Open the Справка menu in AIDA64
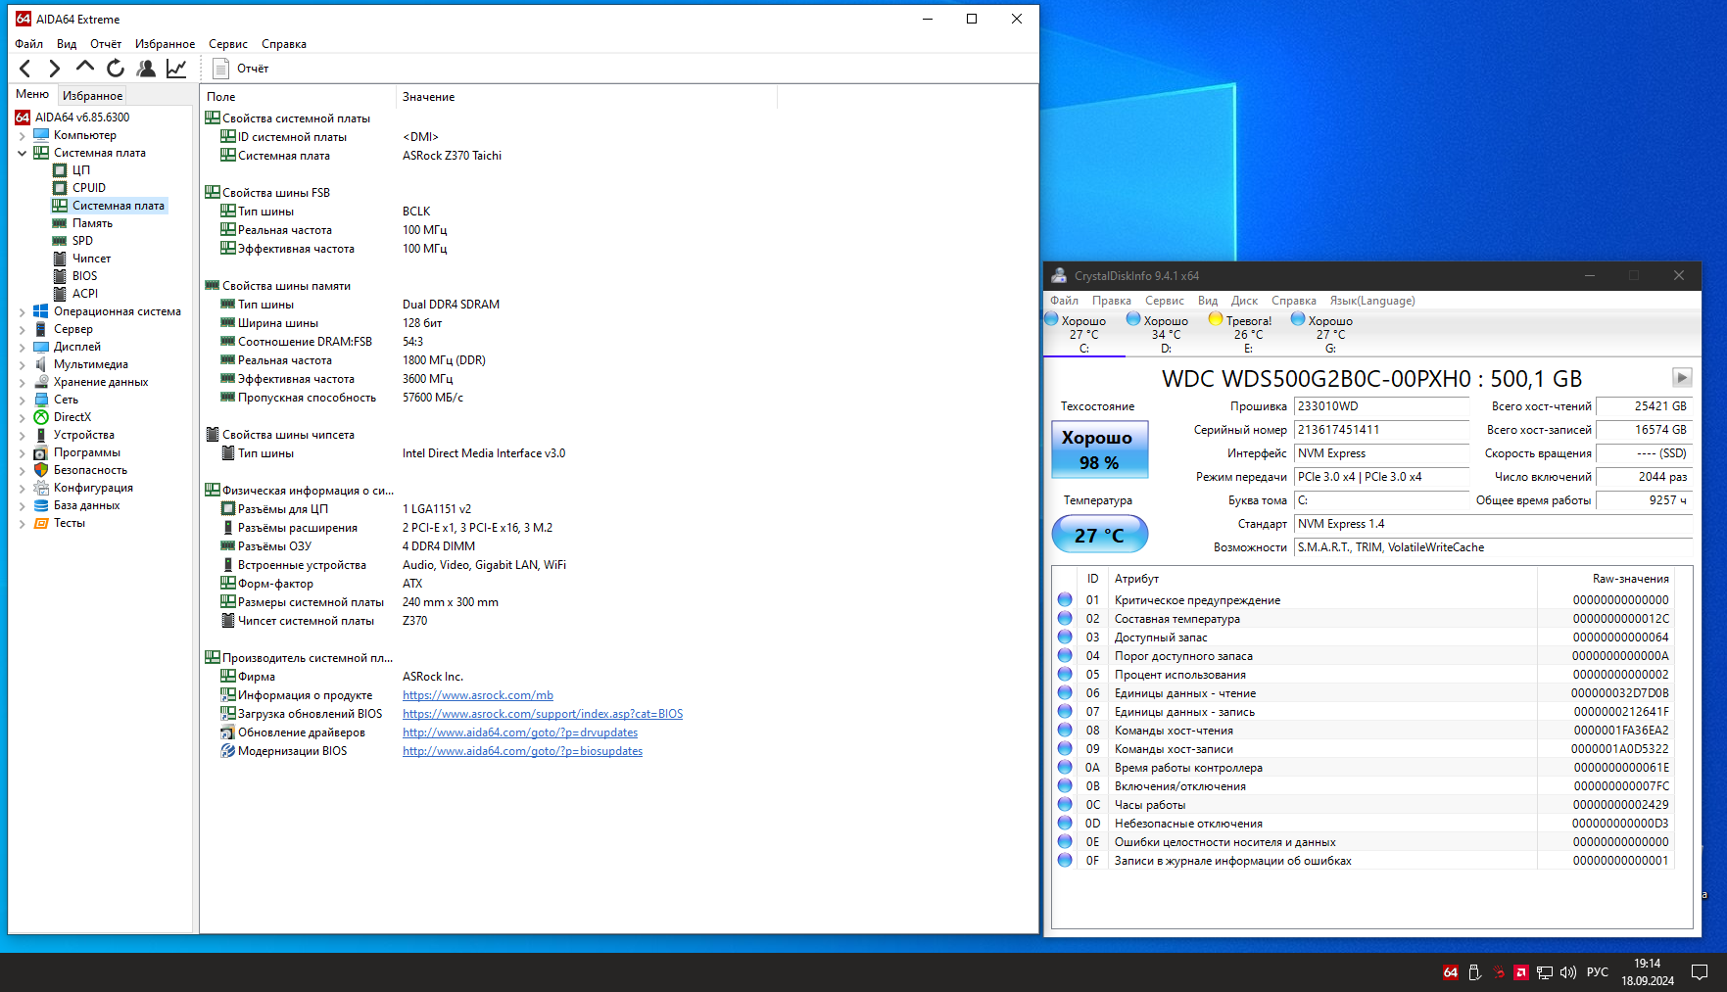1727x992 pixels. click(284, 44)
